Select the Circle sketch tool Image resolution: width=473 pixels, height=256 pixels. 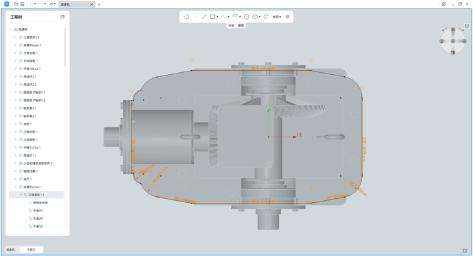(x=246, y=17)
